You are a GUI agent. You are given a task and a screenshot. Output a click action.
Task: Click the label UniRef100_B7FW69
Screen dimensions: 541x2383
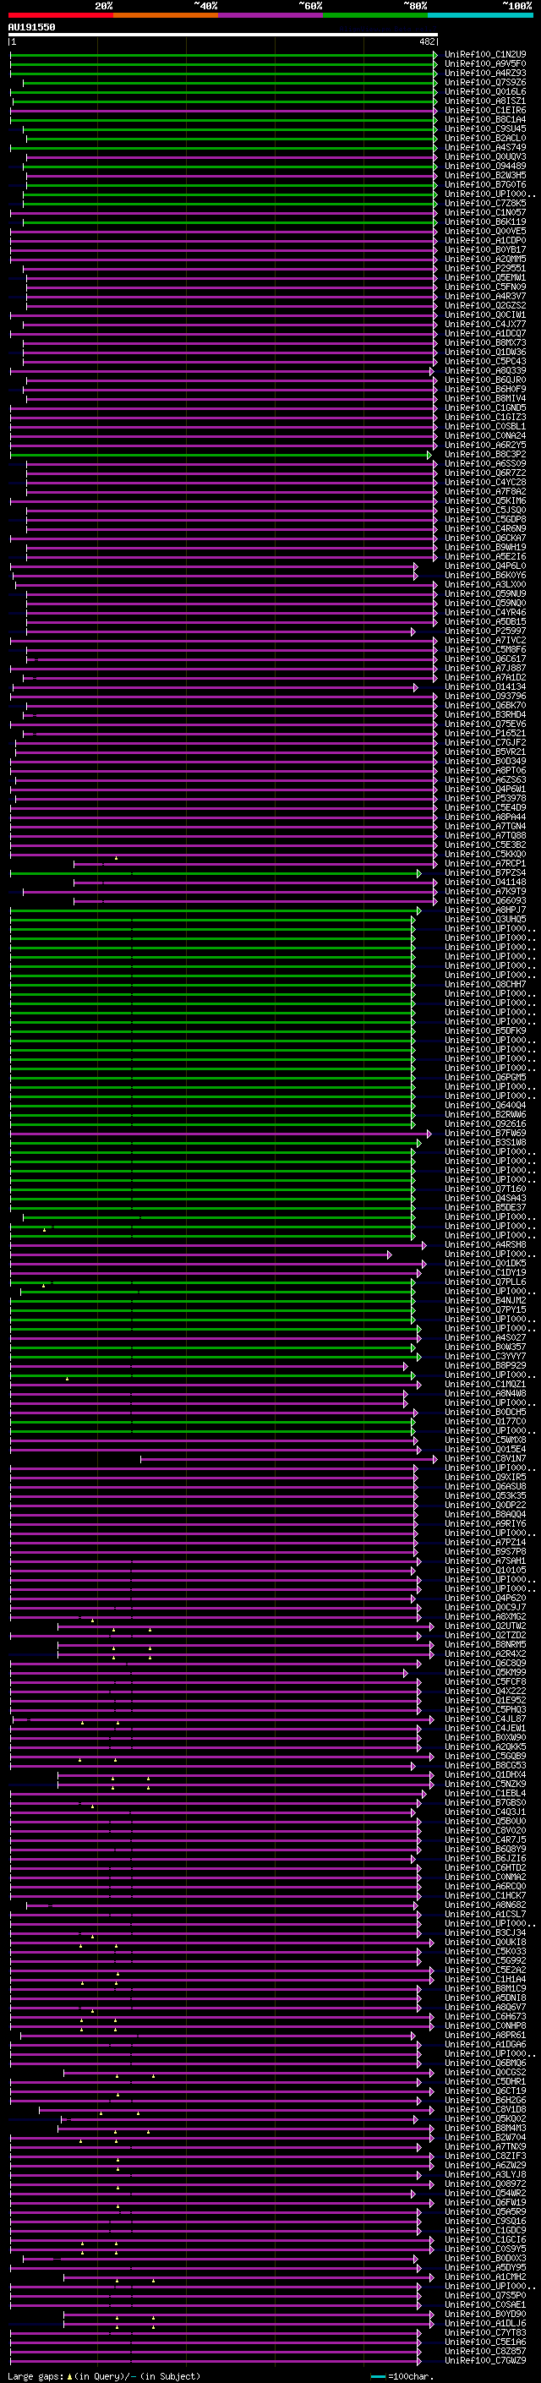pyautogui.click(x=484, y=1132)
